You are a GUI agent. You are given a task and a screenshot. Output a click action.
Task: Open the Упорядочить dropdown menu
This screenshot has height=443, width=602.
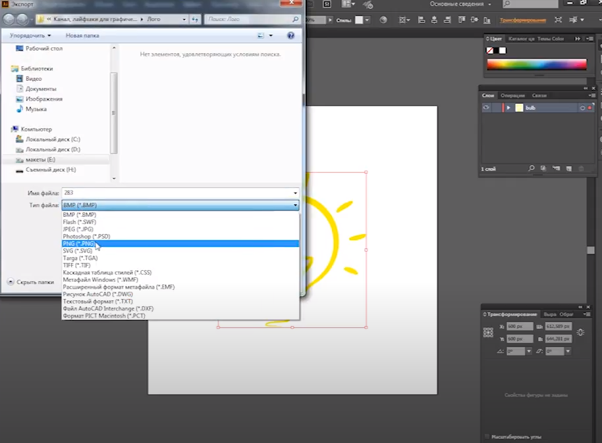[x=30, y=35]
